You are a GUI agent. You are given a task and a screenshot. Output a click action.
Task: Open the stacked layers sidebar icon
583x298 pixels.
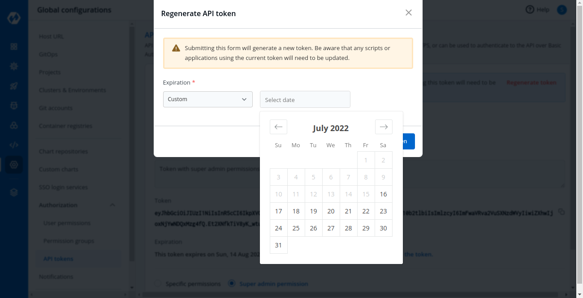click(14, 192)
